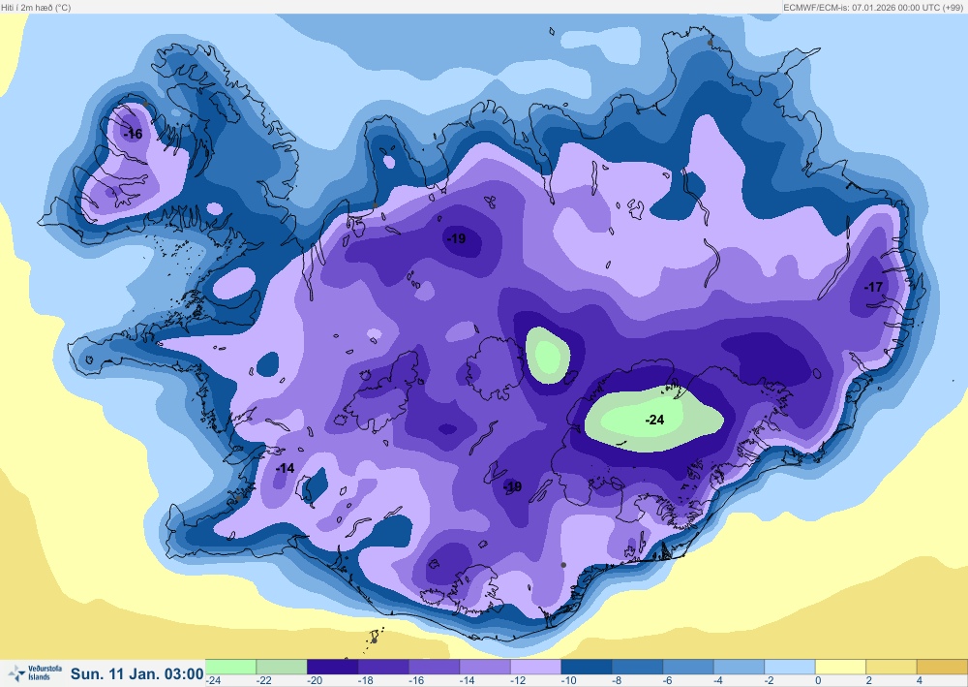Pick legend swatch between -14 and -12
The height and width of the screenshot is (687, 968).
tap(485, 667)
